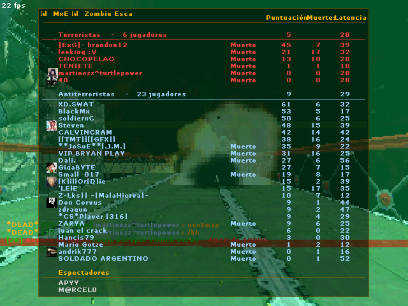Click the 22 fps counter

pyautogui.click(x=13, y=5)
